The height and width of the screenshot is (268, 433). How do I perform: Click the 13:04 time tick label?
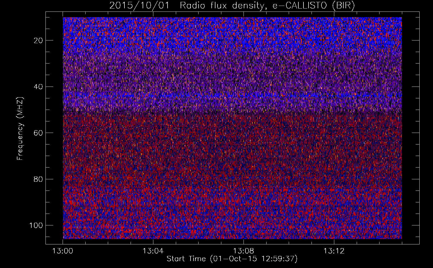click(153, 251)
